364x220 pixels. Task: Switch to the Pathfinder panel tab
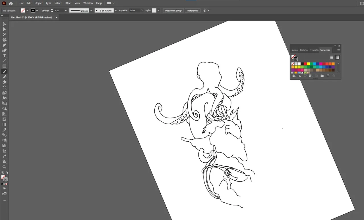point(304,50)
